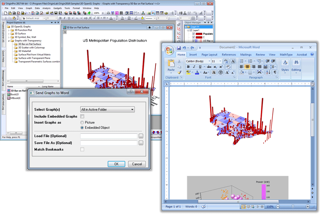Click the Show/Hide paragraph marks icon
This screenshot has width=321, height=215.
click(x=274, y=72)
